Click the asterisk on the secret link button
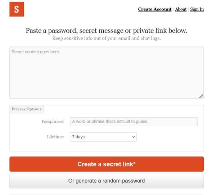This screenshot has width=216, height=195. click(x=134, y=163)
